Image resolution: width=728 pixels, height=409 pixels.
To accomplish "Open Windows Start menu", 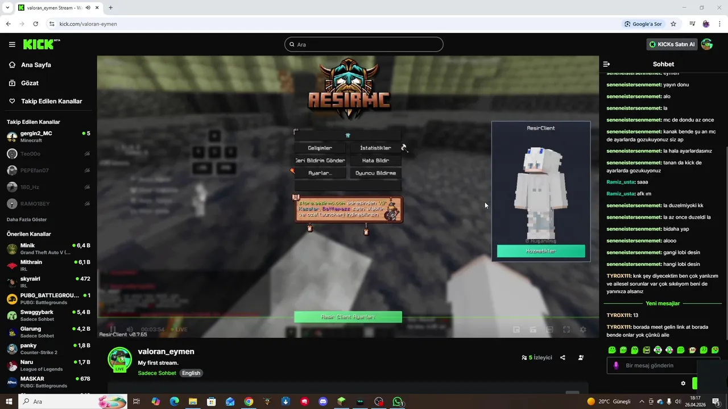I will click(9, 402).
